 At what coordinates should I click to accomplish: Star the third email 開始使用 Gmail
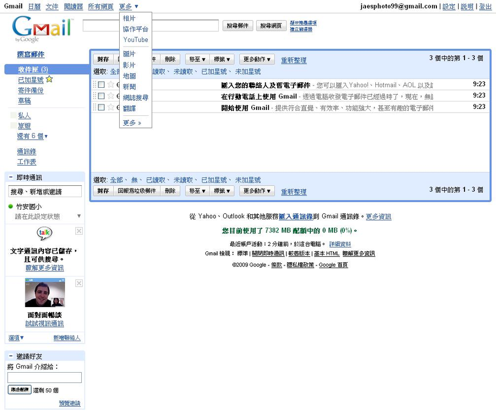(x=111, y=107)
